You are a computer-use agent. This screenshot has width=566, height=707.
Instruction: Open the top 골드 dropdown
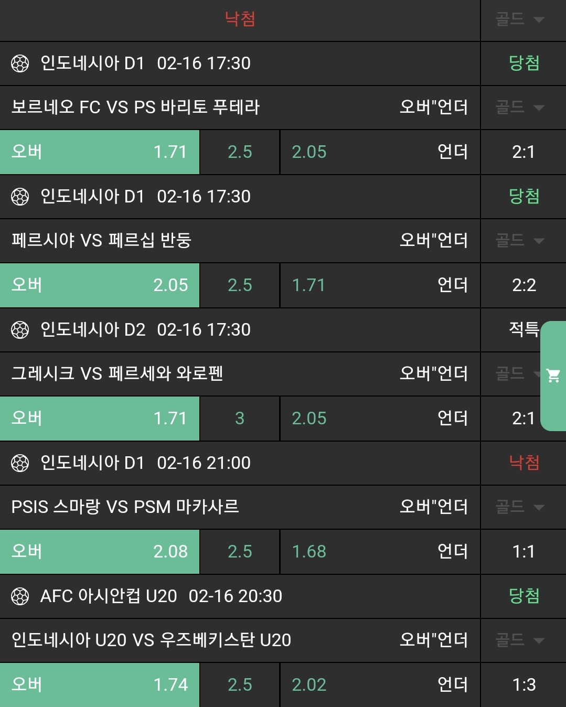pyautogui.click(x=520, y=19)
